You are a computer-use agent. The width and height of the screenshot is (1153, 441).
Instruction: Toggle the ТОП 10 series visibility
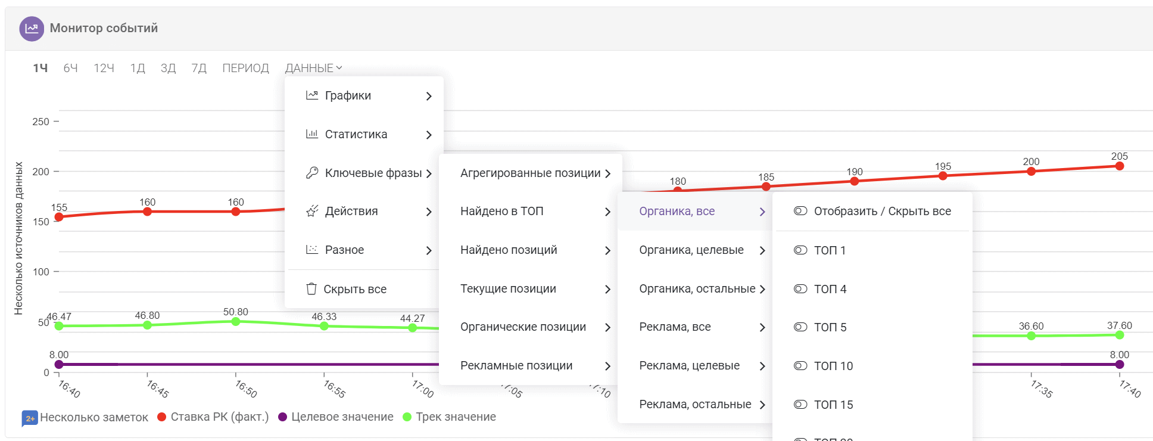[x=800, y=366]
